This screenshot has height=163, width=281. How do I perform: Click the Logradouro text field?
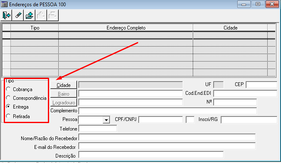130,102
